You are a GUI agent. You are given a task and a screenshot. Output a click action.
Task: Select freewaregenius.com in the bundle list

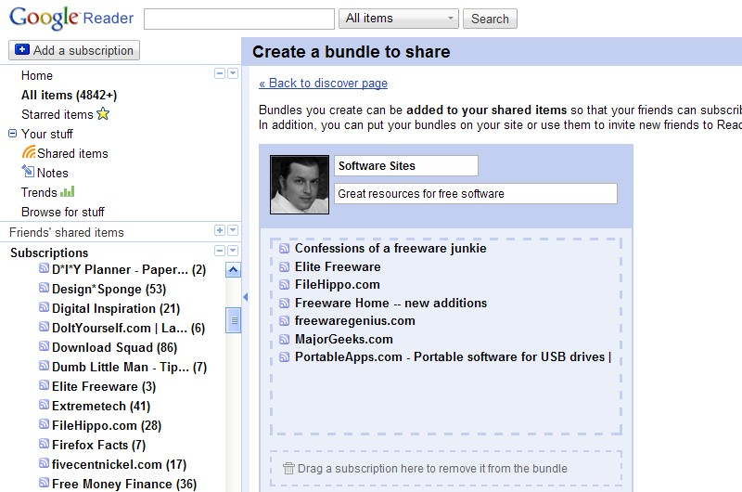point(355,321)
